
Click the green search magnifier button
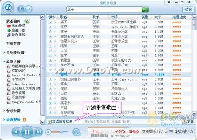click(x=145, y=9)
